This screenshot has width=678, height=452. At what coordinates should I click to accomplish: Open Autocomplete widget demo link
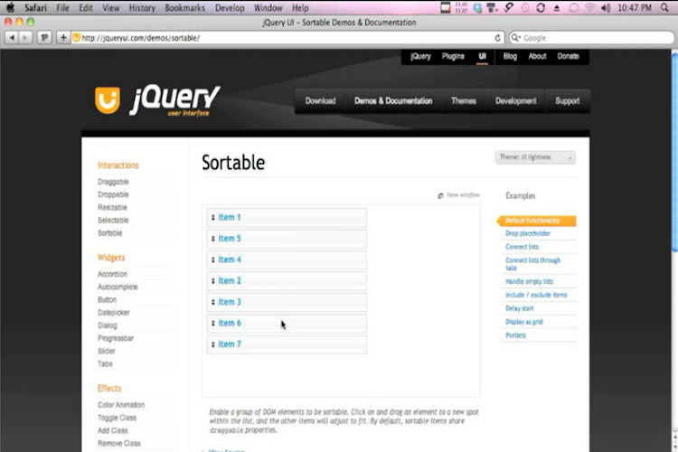tap(118, 287)
